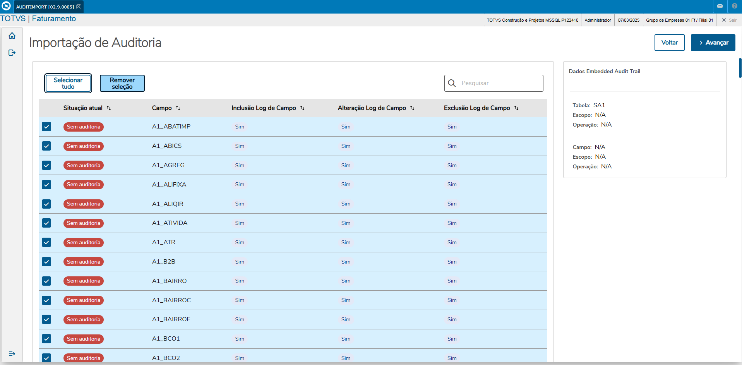Image resolution: width=742 pixels, height=365 pixels.
Task: Sort by Campo column arrows
Action: click(x=178, y=108)
